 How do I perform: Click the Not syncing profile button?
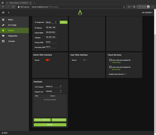coord(143,7)
